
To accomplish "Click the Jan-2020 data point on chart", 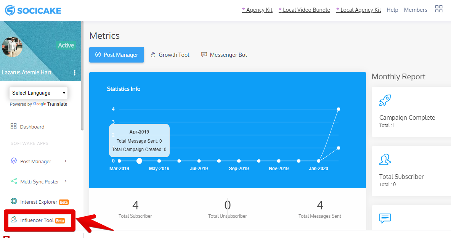I will [x=319, y=161].
